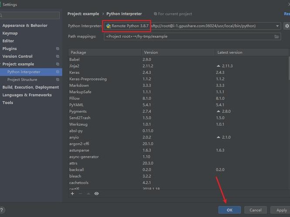Open Appearance & Behavior settings
This screenshot has width=290, height=217.
[x=25, y=26]
